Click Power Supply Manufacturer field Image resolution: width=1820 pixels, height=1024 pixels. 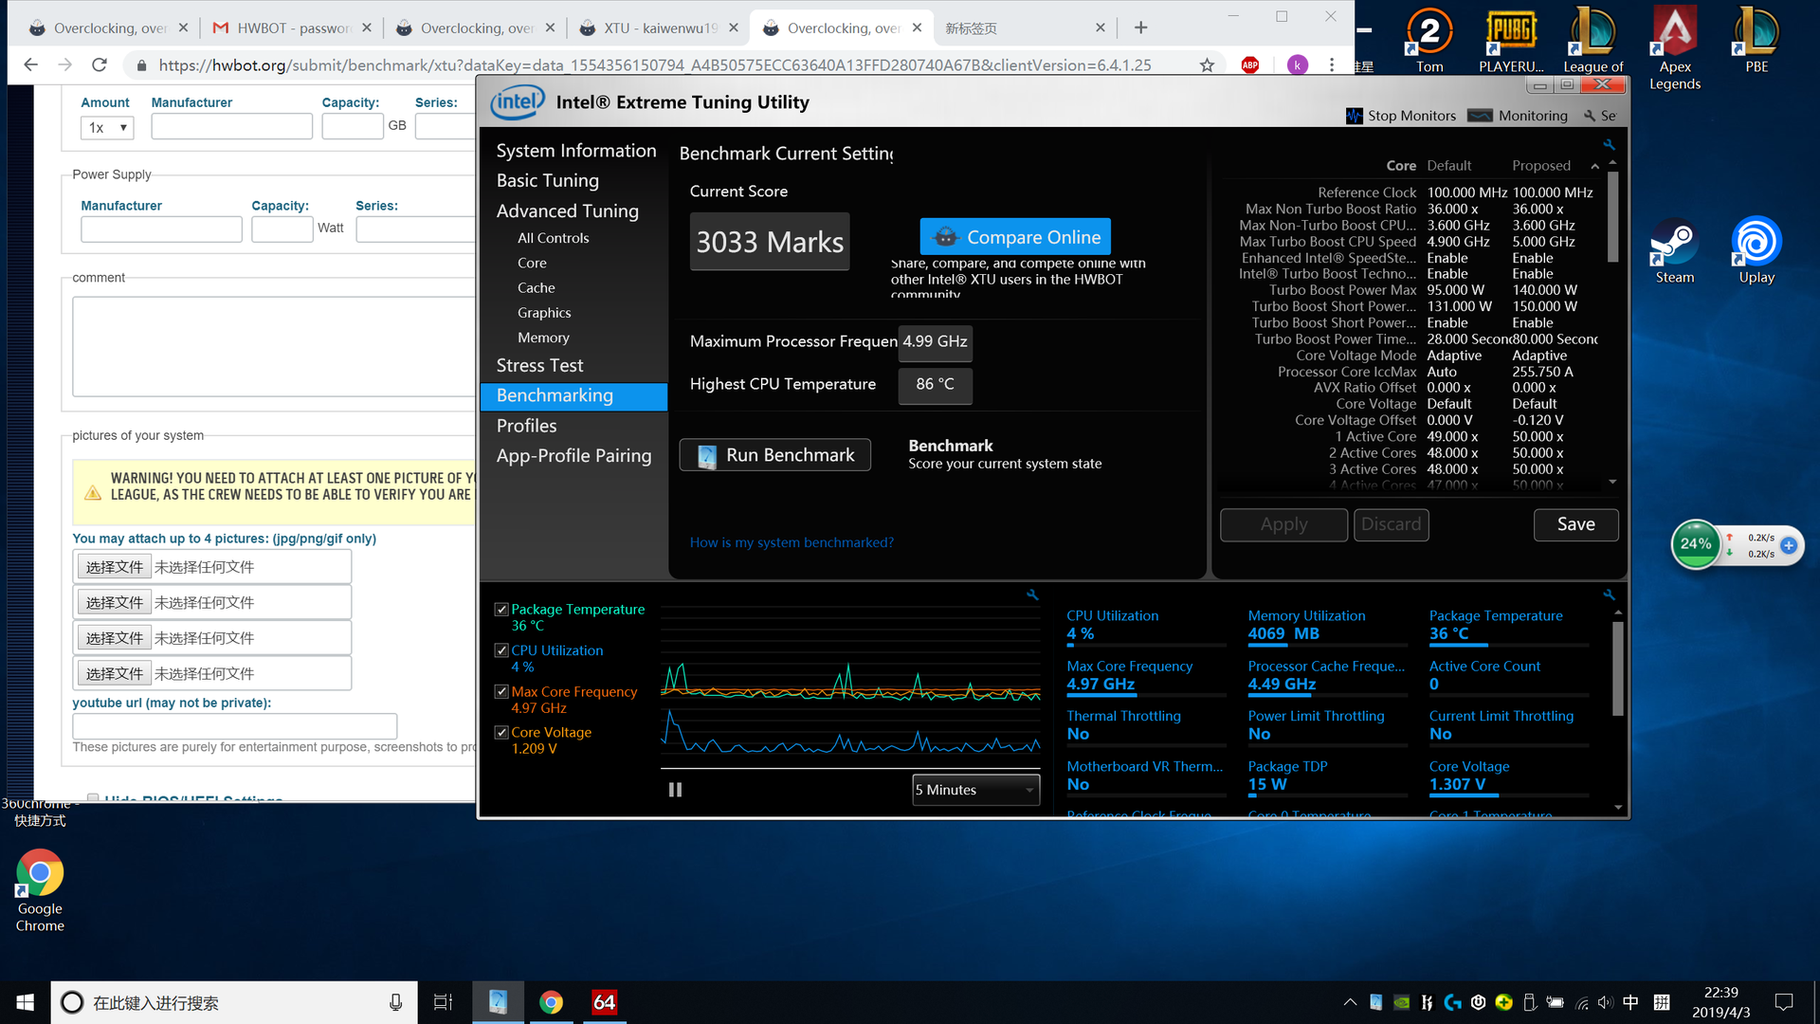[x=161, y=229]
